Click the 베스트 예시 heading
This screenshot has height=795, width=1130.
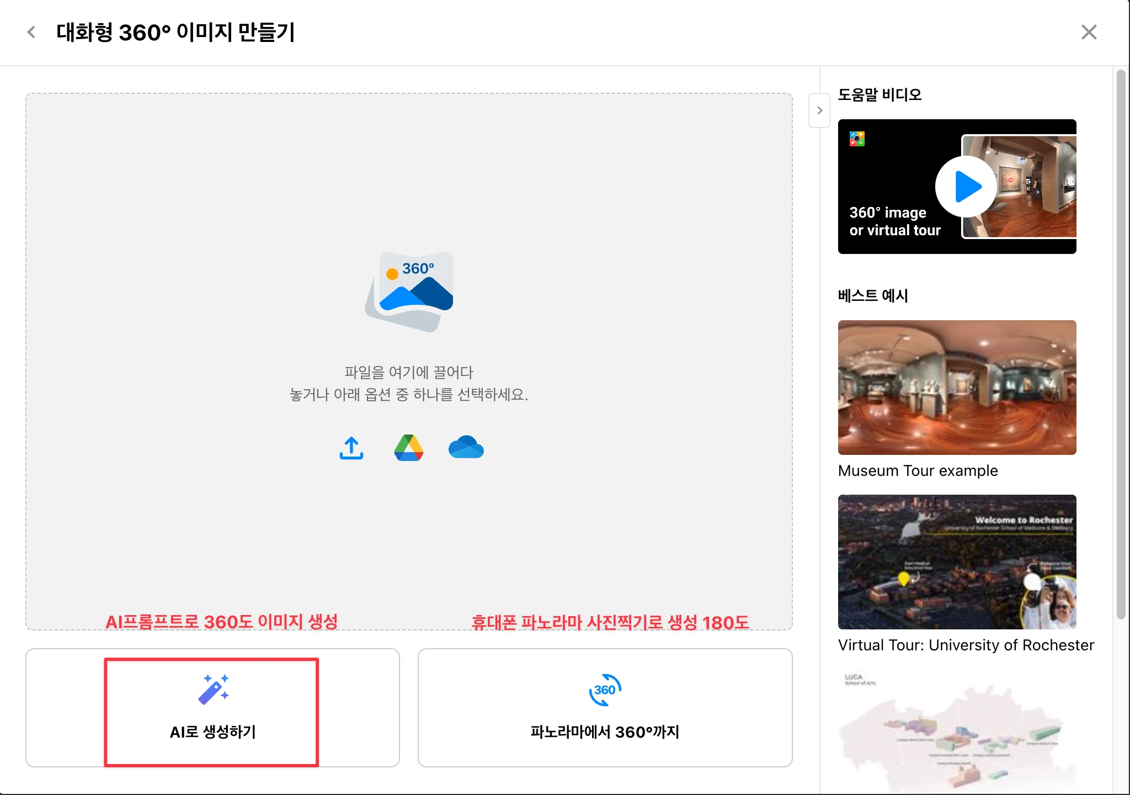(x=873, y=295)
